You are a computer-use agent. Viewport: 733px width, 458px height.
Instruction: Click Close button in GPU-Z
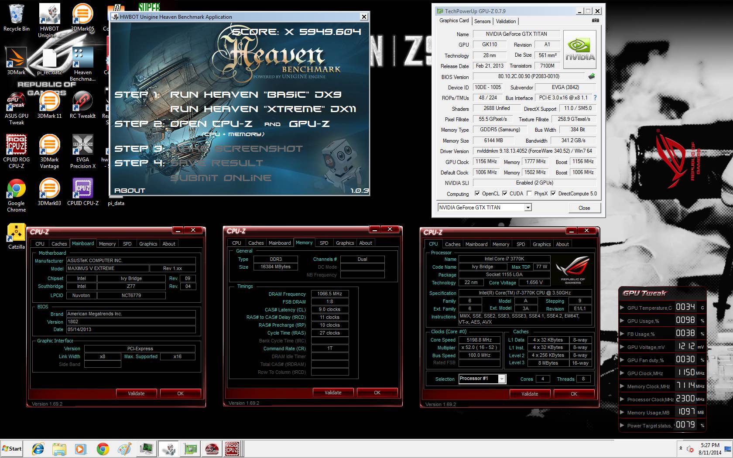pyautogui.click(x=584, y=208)
